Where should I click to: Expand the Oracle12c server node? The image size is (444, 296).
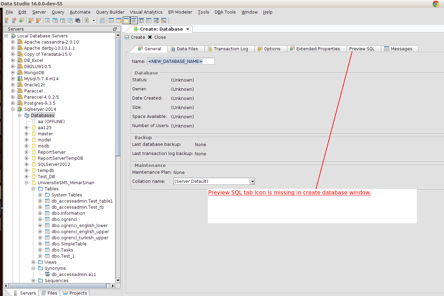point(13,85)
